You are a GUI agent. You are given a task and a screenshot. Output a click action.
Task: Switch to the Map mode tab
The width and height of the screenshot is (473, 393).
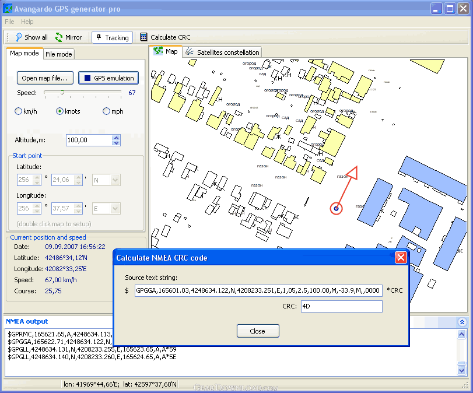[24, 54]
